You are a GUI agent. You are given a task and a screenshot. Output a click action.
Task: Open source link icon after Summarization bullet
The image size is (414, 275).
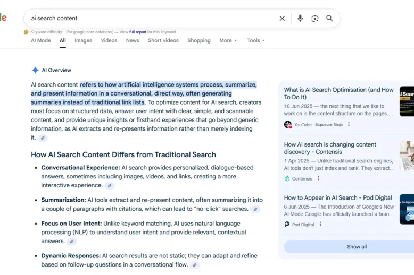click(255, 209)
